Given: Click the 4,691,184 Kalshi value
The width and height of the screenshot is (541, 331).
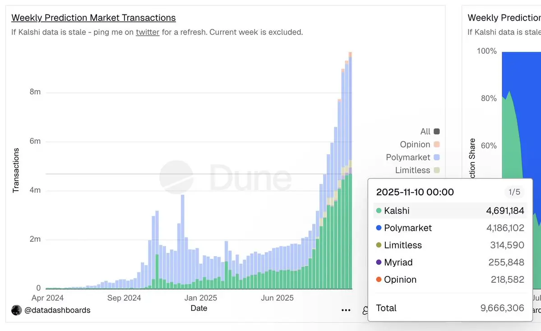Looking at the screenshot, I should coord(505,211).
